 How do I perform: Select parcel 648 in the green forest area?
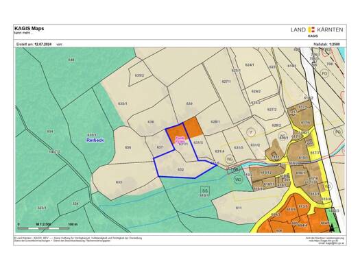(x=71, y=60)
